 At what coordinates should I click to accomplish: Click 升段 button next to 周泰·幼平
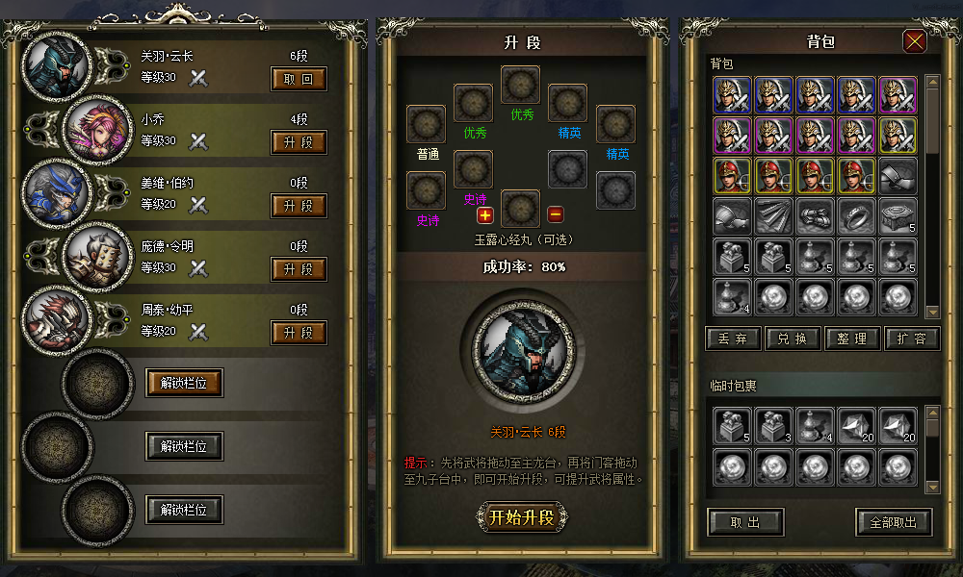pos(299,333)
